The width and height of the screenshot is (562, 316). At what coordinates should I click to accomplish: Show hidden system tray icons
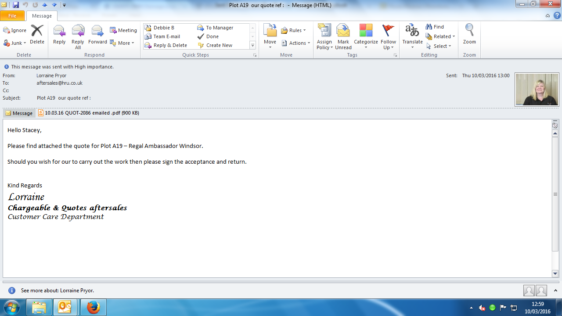[472, 308]
